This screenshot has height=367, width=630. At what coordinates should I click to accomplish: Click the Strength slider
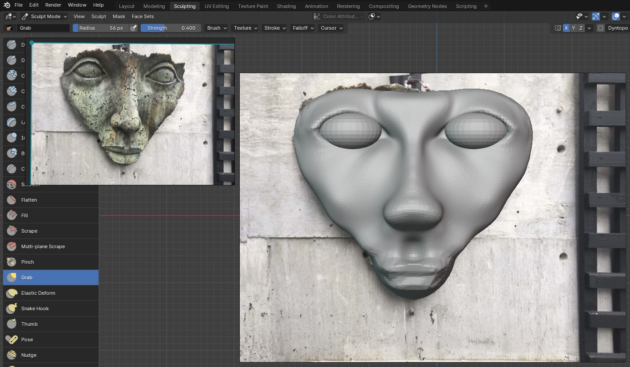(x=171, y=28)
